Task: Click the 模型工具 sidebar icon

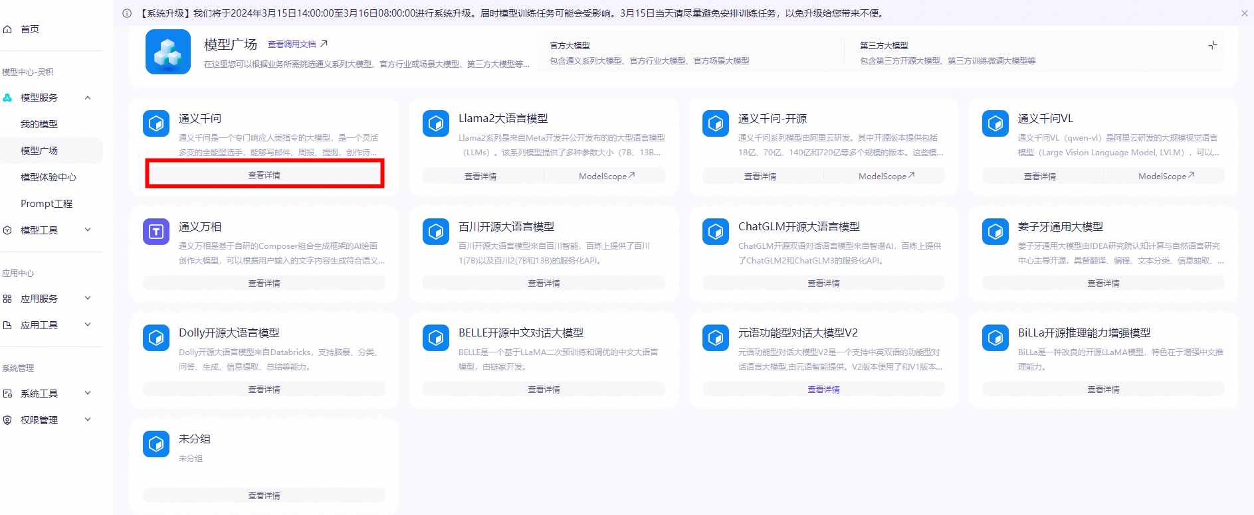Action: point(7,230)
